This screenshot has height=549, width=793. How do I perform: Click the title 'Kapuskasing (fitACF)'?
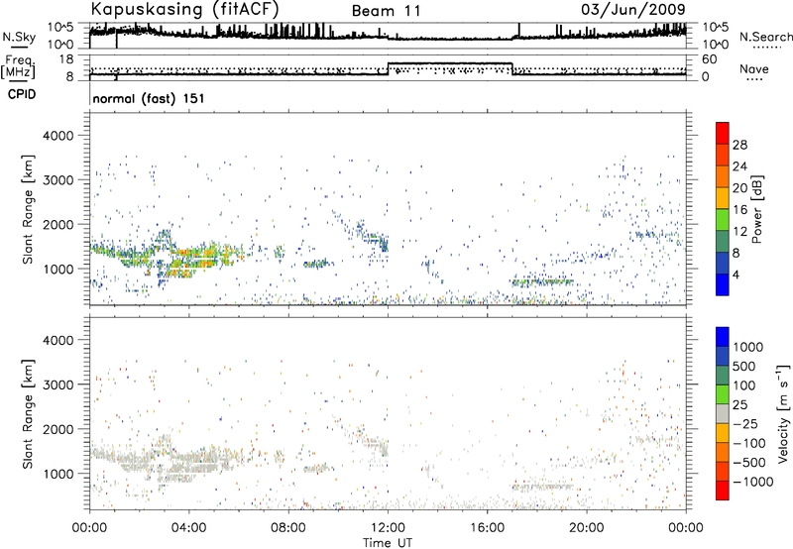(x=184, y=9)
